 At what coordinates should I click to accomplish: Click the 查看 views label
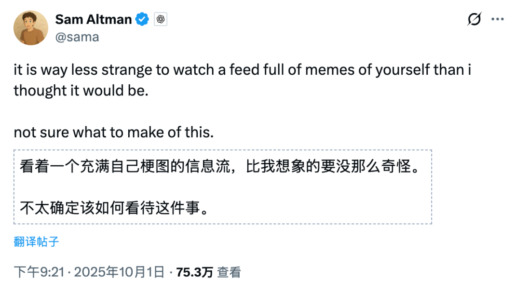(229, 272)
